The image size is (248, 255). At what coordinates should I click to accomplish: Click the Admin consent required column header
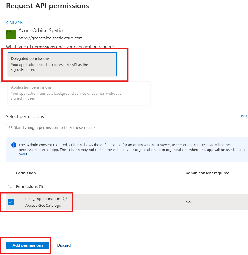[x=207, y=173]
